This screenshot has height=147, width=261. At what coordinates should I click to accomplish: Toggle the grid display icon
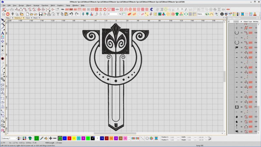click(190, 14)
